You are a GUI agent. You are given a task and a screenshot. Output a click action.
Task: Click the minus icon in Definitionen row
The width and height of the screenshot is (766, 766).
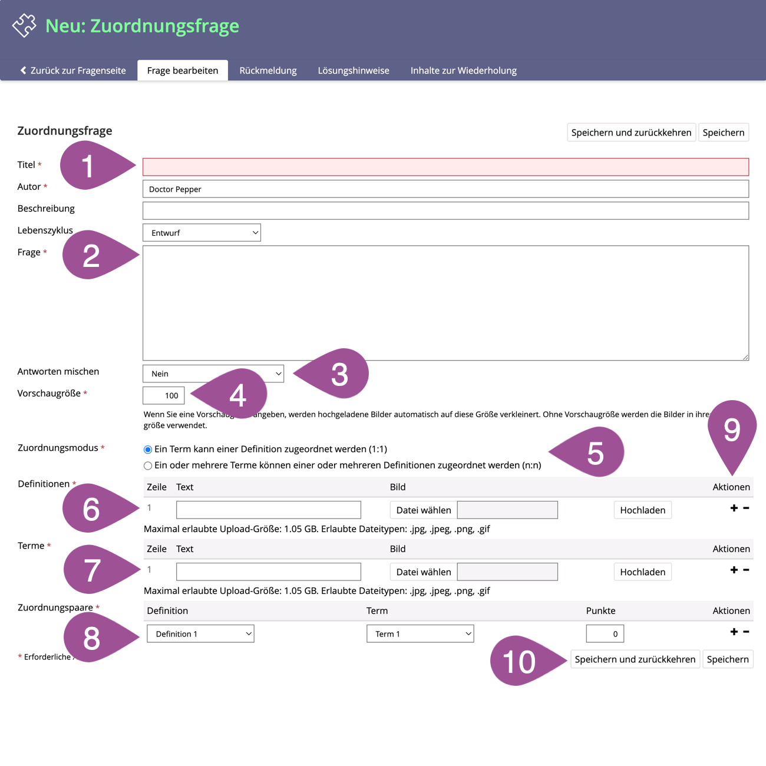(746, 508)
